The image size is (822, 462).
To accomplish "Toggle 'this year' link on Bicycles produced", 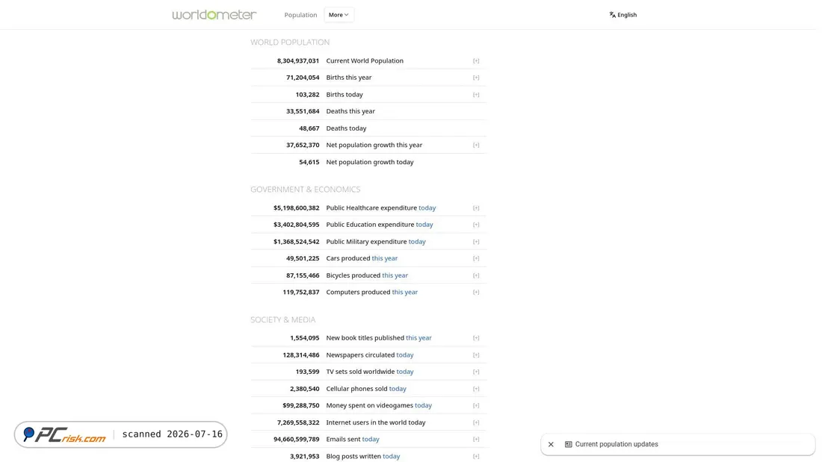I will pos(395,275).
